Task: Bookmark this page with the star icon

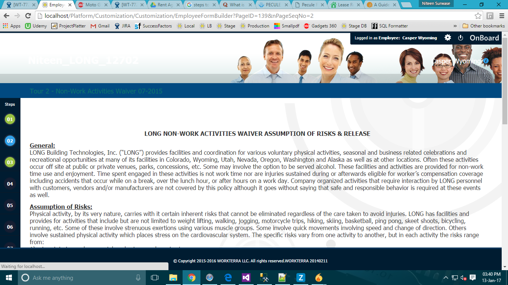Action: click(478, 16)
